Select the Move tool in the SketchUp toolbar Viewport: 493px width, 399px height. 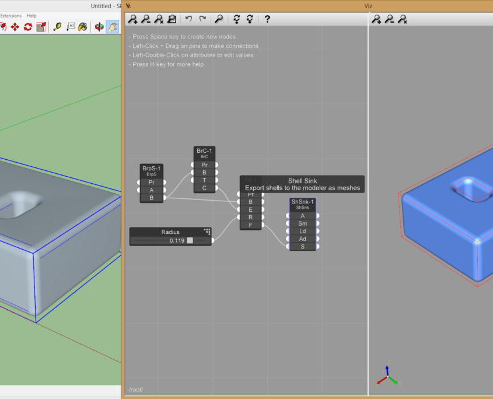[x=15, y=26]
